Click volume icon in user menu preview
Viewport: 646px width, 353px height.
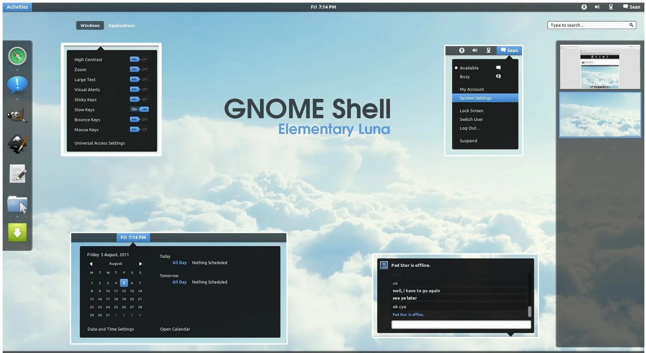pos(475,50)
